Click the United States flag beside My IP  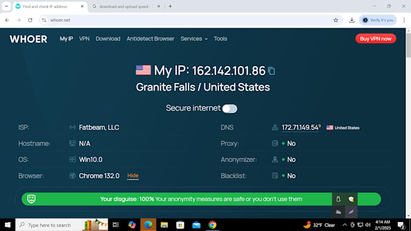pos(143,70)
